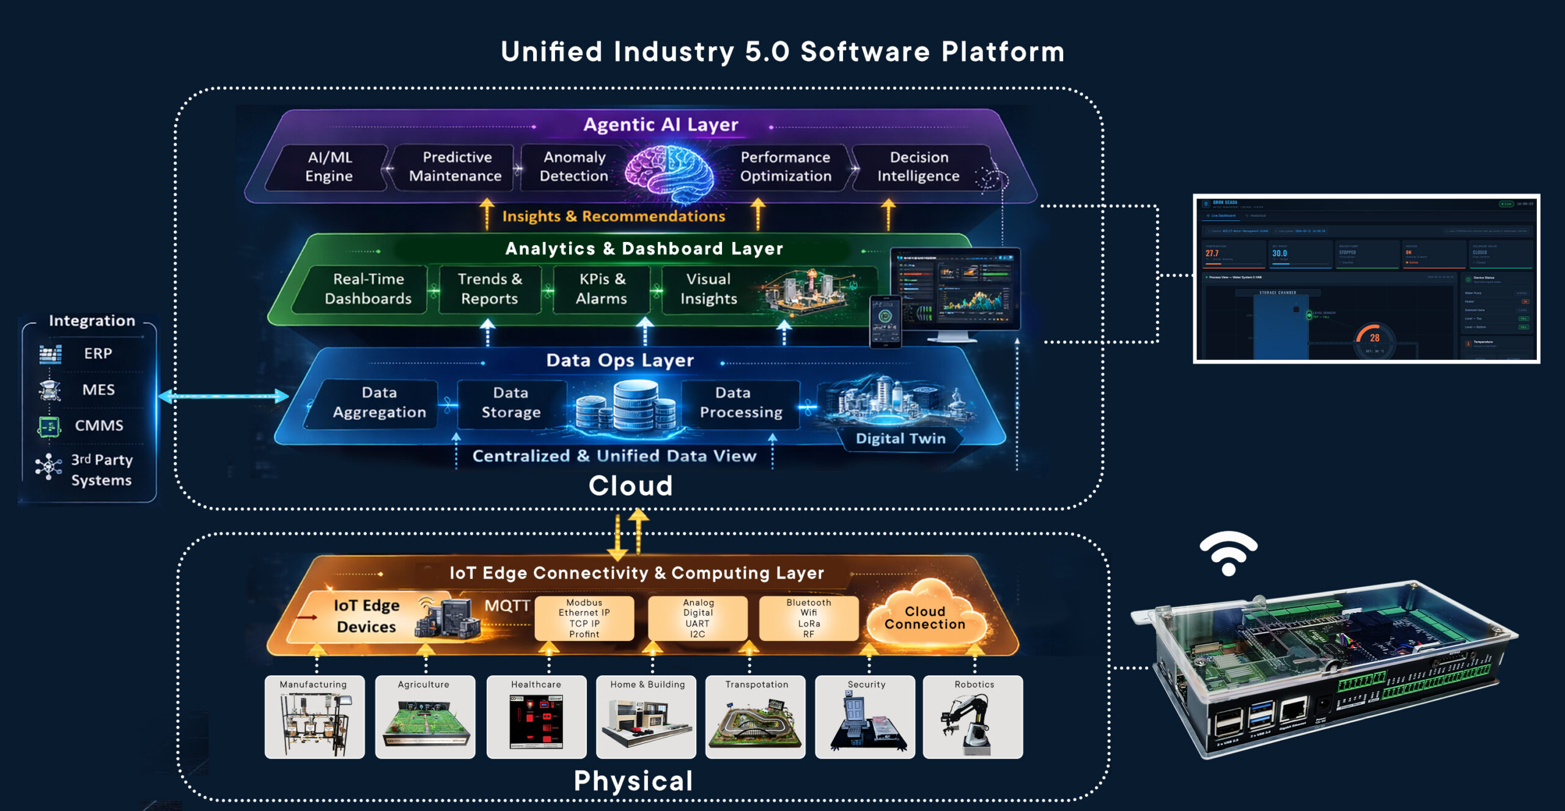Viewport: 1565px width, 811px height.
Task: Click the CMMS icon in Integration panel
Action: [x=50, y=426]
